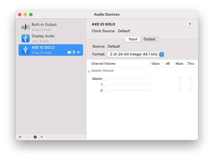Toggle Mute checkbox for channel 2
Viewport: 214px width, 161px height.
point(180,90)
